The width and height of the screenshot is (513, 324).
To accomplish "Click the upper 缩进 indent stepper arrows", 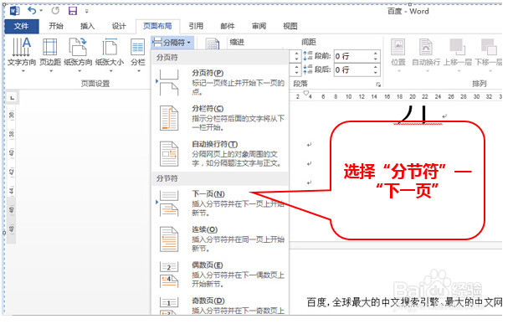I will click(x=296, y=56).
